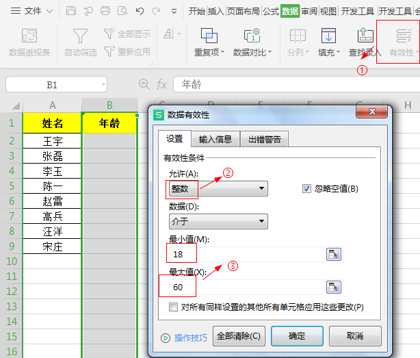This screenshot has height=358, width=420.
Task: Check 对所有同样设置的其他所有单元格应用这些更改
Action: coord(173,307)
